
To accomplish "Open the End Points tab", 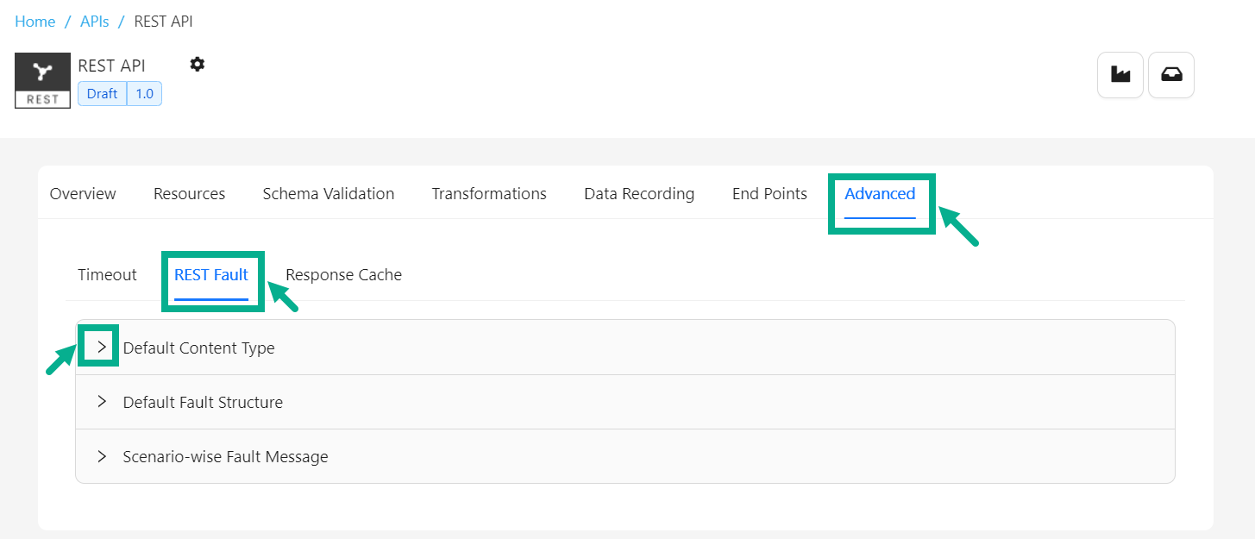I will click(x=769, y=194).
